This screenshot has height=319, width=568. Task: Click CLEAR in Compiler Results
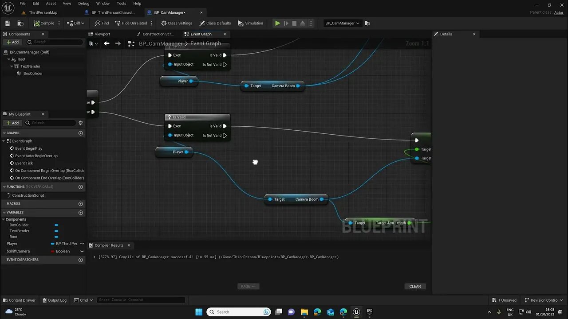[415, 286]
